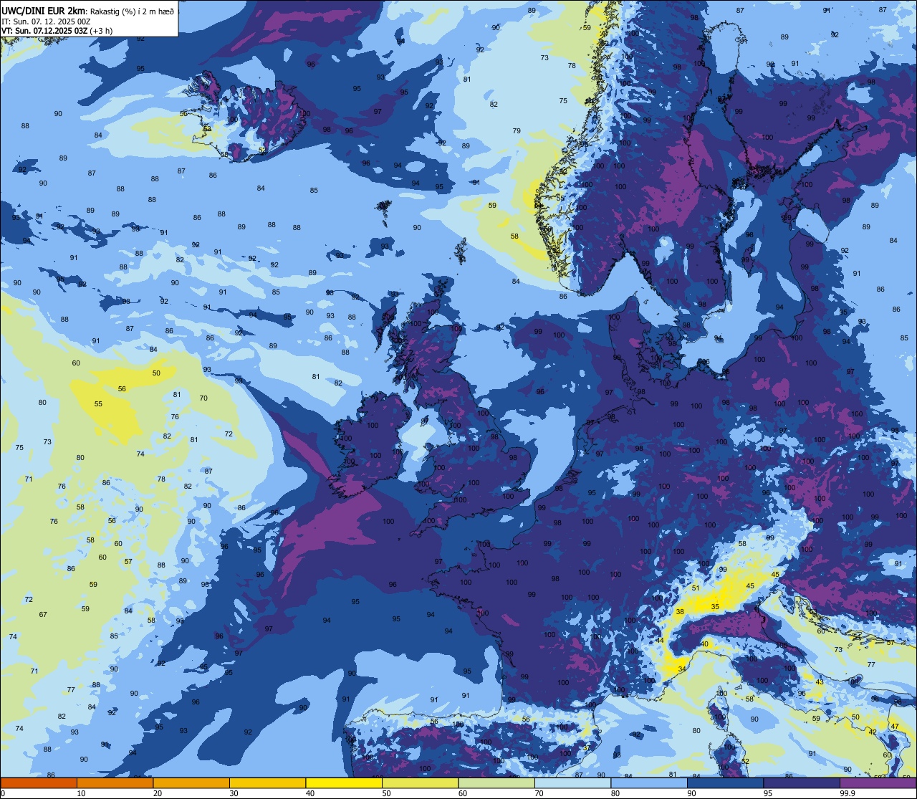917x799 pixels.
Task: Click the purple legend swatch above 99.9
Action: pos(878,783)
